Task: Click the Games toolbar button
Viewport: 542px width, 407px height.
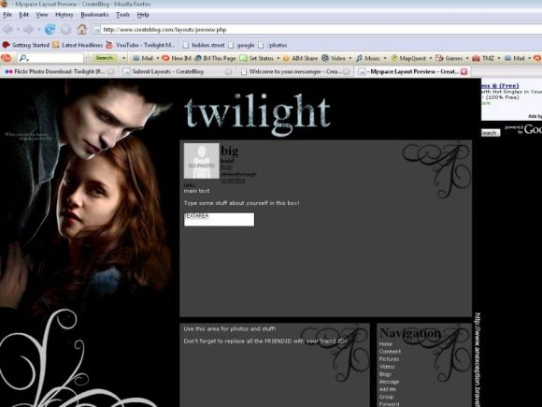Action: coord(449,58)
